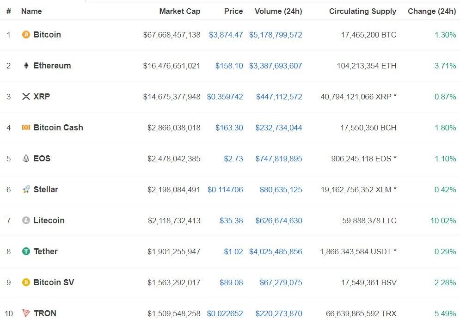Sort by Circulating Supply column header
The height and width of the screenshot is (325, 460).
(362, 11)
